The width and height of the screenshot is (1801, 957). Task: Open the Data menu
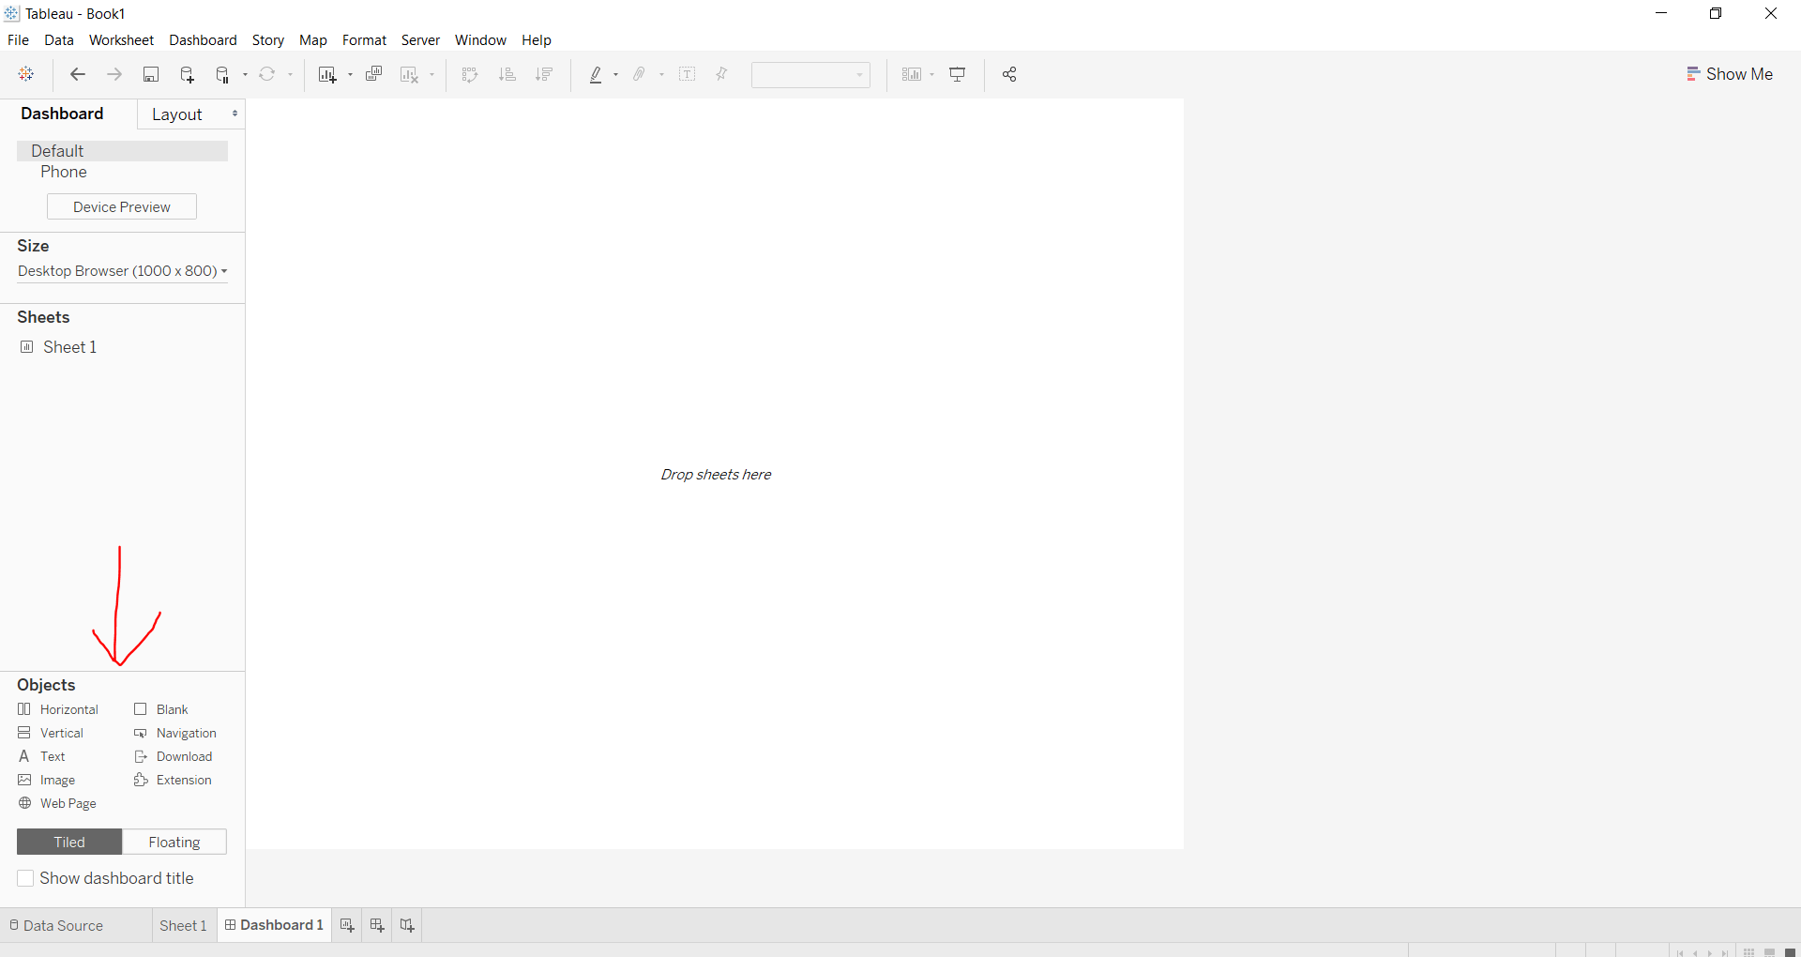click(x=59, y=40)
